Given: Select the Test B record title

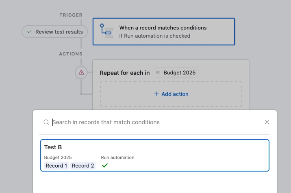Looking at the screenshot, I should coord(53,147).
